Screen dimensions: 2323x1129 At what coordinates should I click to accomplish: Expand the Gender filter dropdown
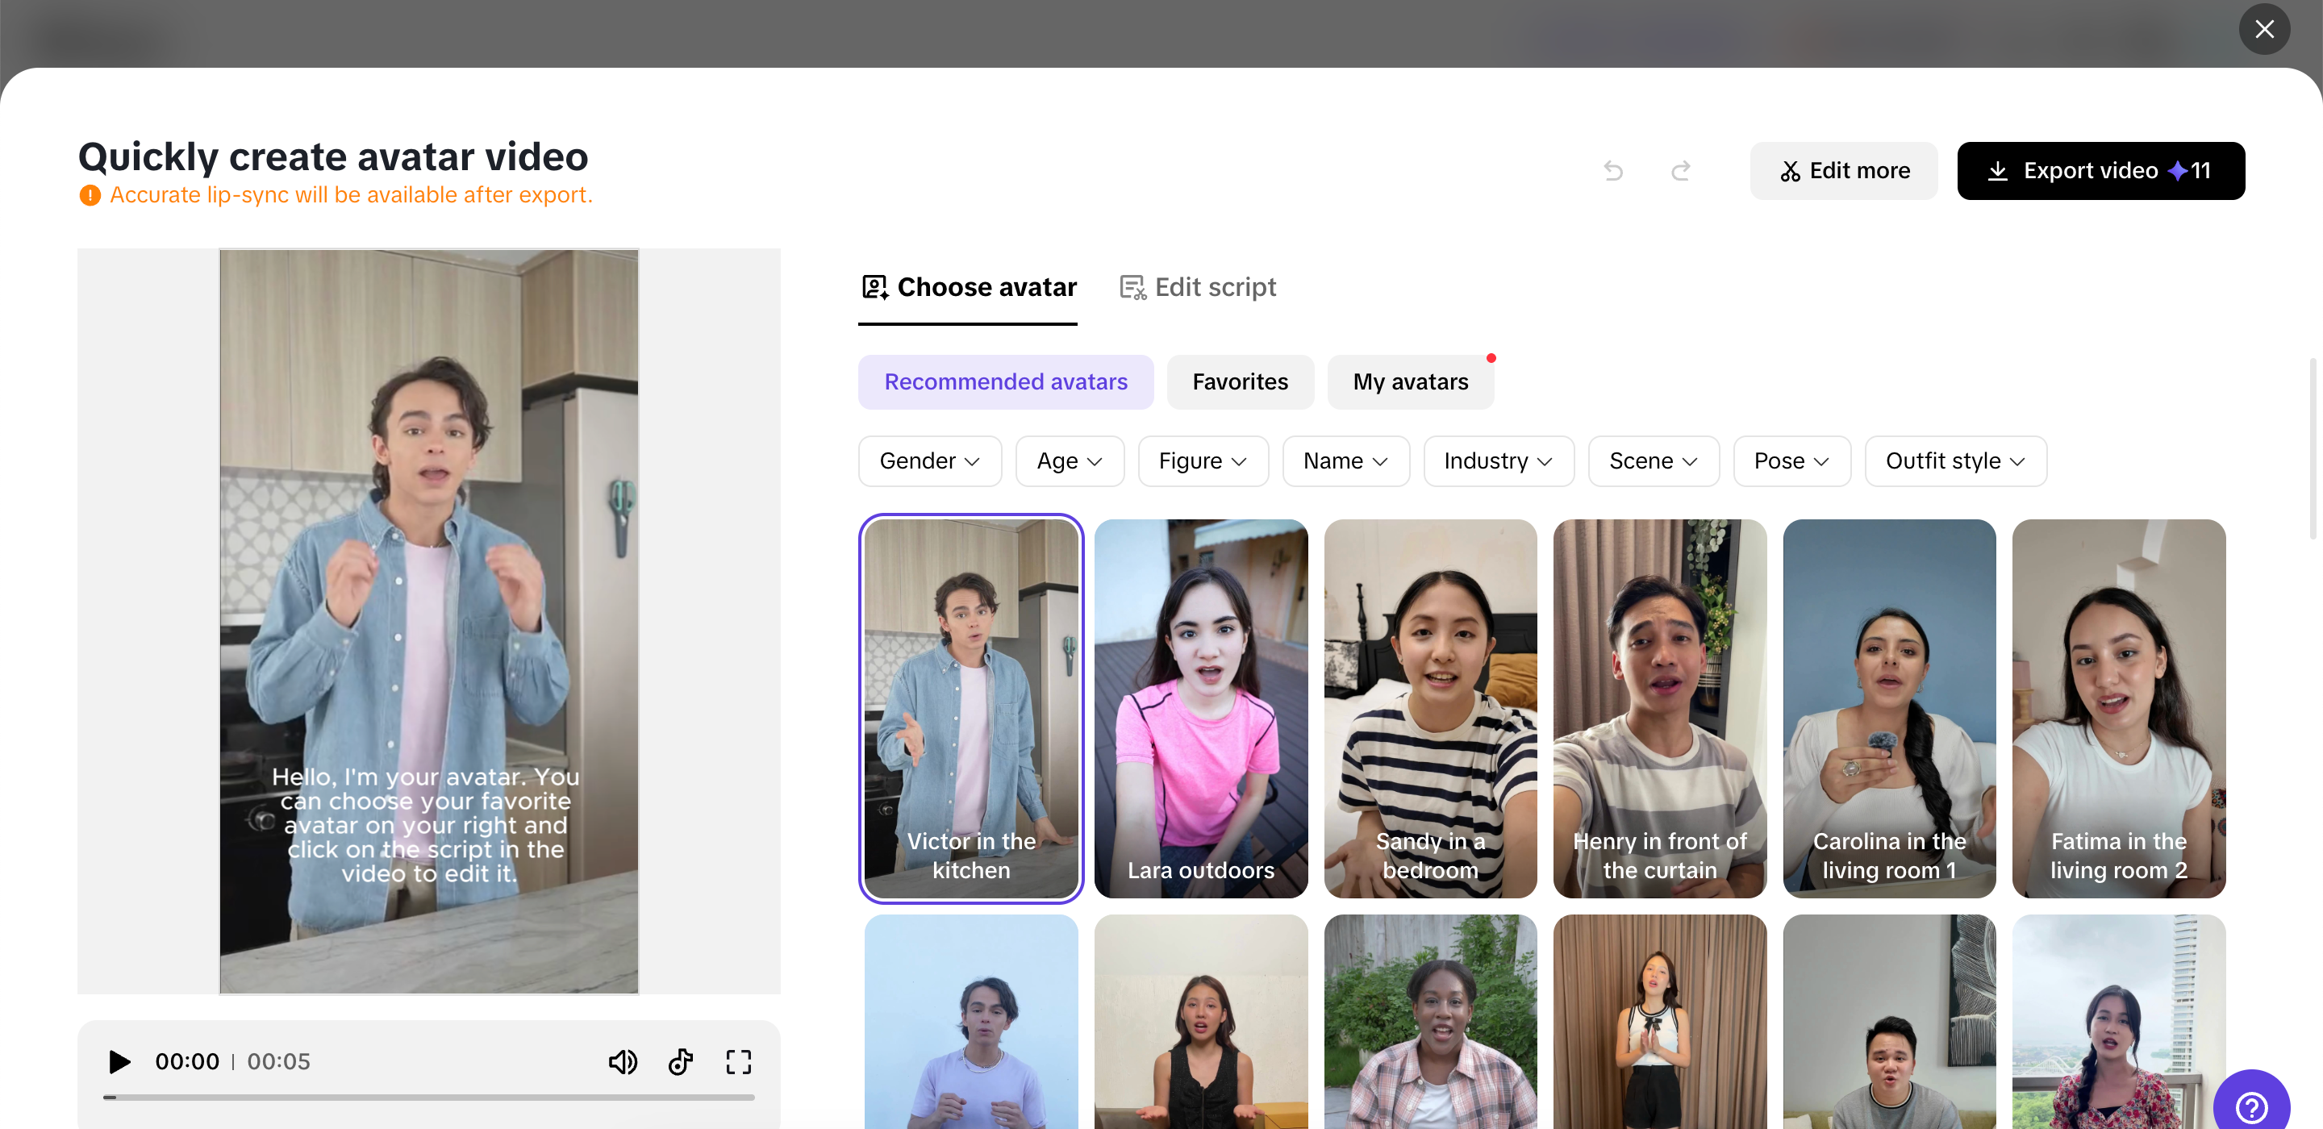[x=929, y=460]
